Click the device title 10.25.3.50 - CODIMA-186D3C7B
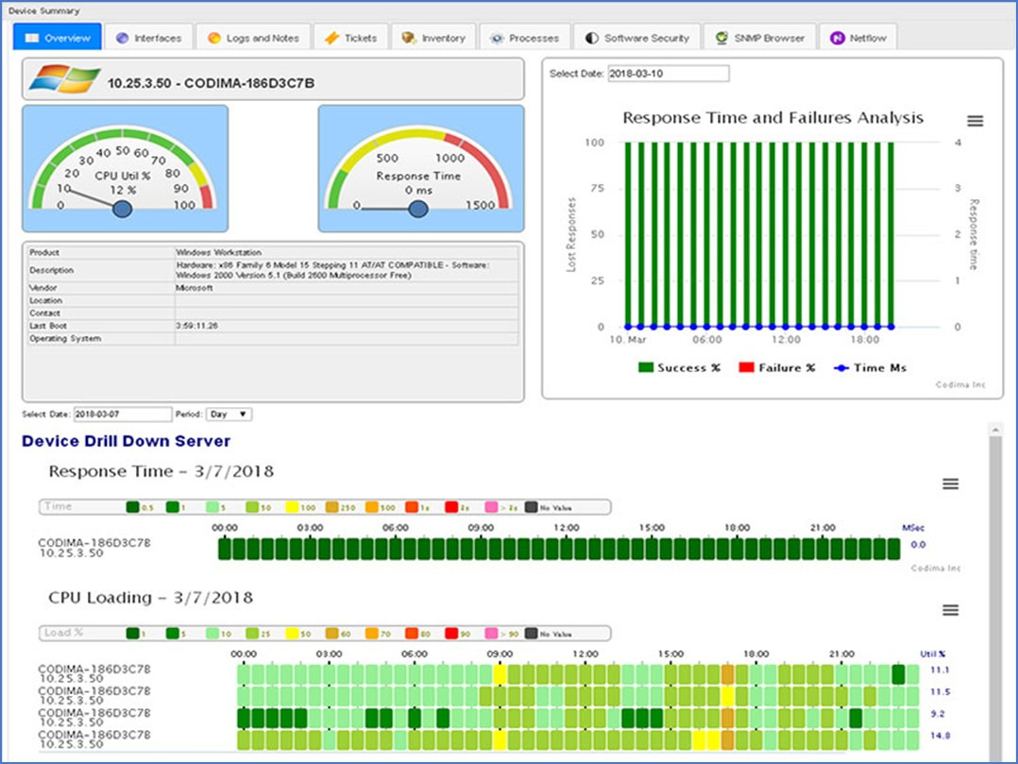Image resolution: width=1018 pixels, height=764 pixels. tap(211, 83)
